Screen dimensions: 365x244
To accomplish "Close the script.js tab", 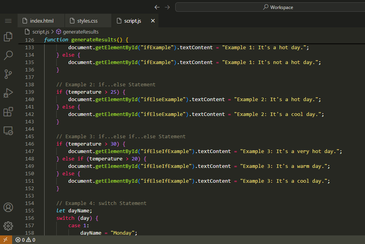I will (x=153, y=21).
